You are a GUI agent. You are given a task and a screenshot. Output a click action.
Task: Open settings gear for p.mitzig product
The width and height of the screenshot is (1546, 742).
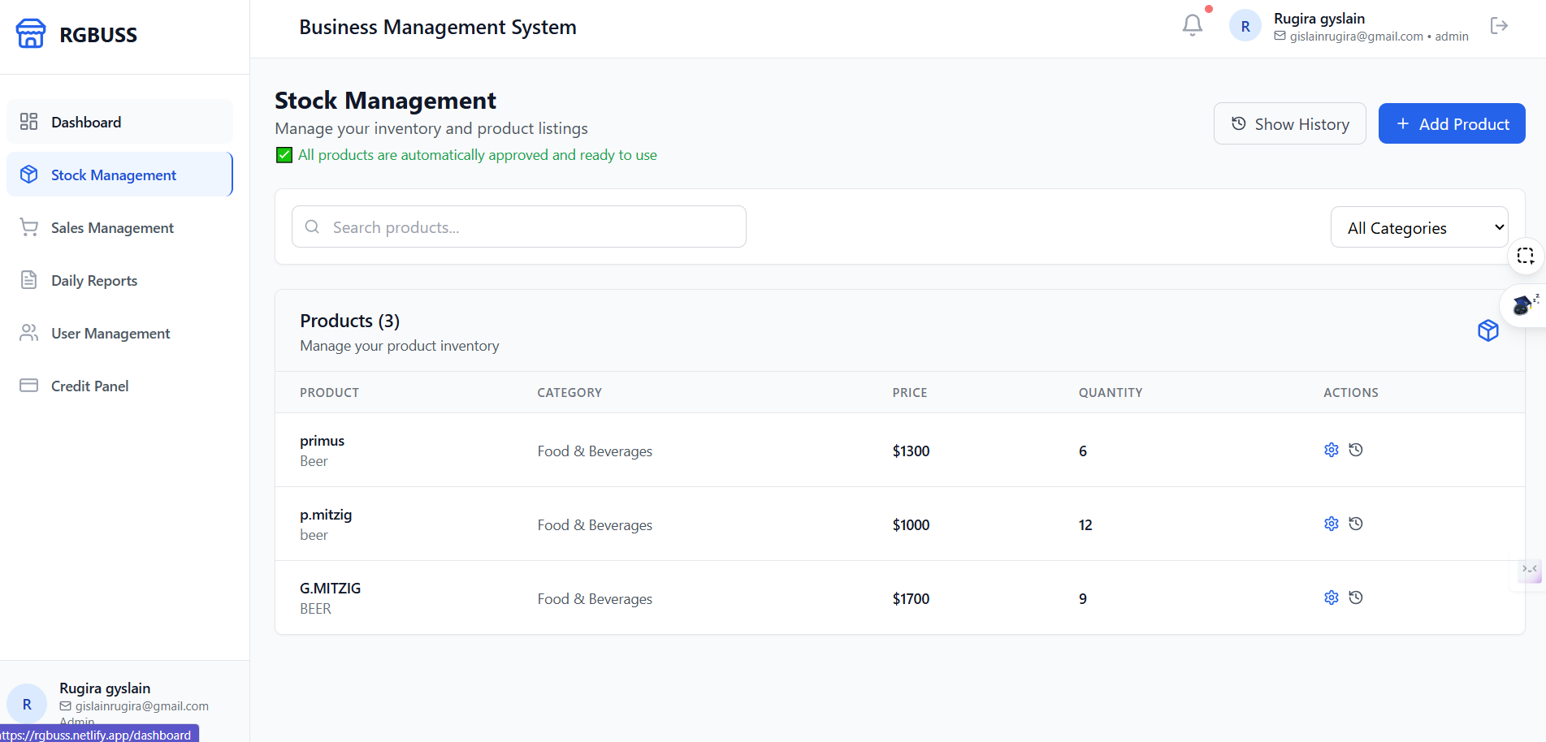tap(1331, 524)
